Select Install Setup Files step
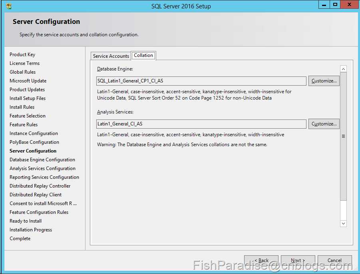 pos(28,98)
